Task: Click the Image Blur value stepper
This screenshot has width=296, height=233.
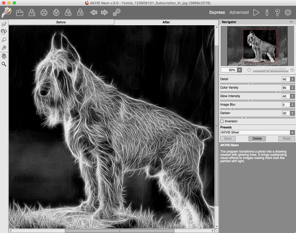Action: pos(292,105)
